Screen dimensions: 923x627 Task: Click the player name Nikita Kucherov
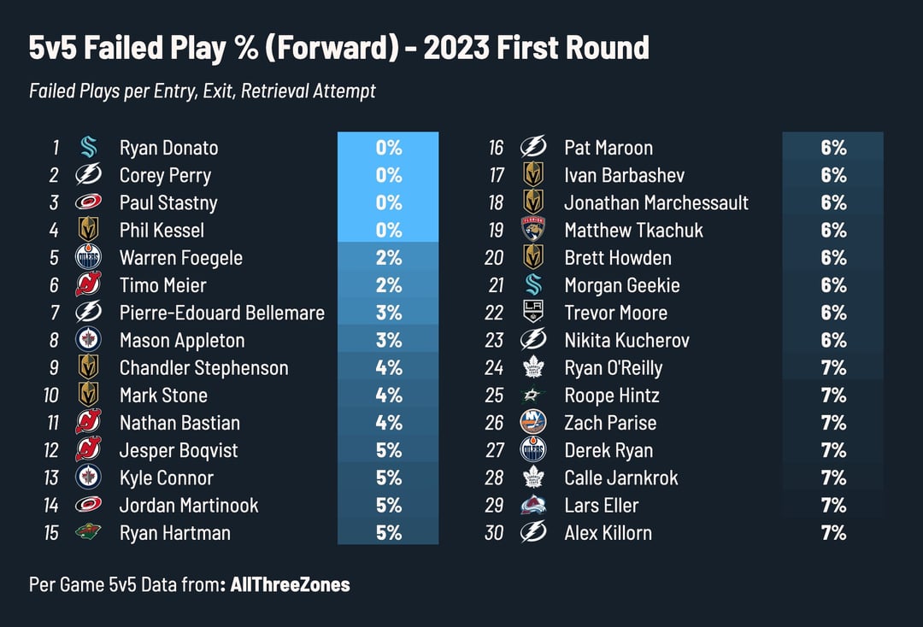626,340
